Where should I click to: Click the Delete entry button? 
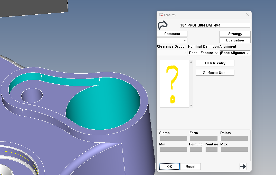pyautogui.click(x=215, y=63)
